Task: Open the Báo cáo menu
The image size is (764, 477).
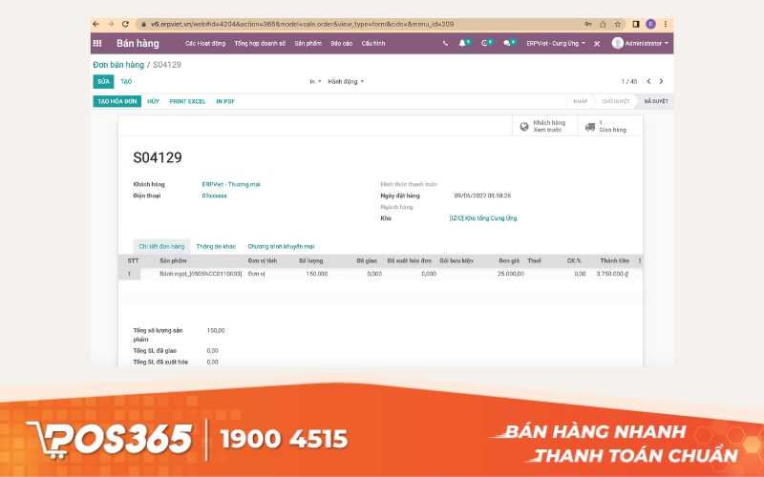Action: pos(341,43)
